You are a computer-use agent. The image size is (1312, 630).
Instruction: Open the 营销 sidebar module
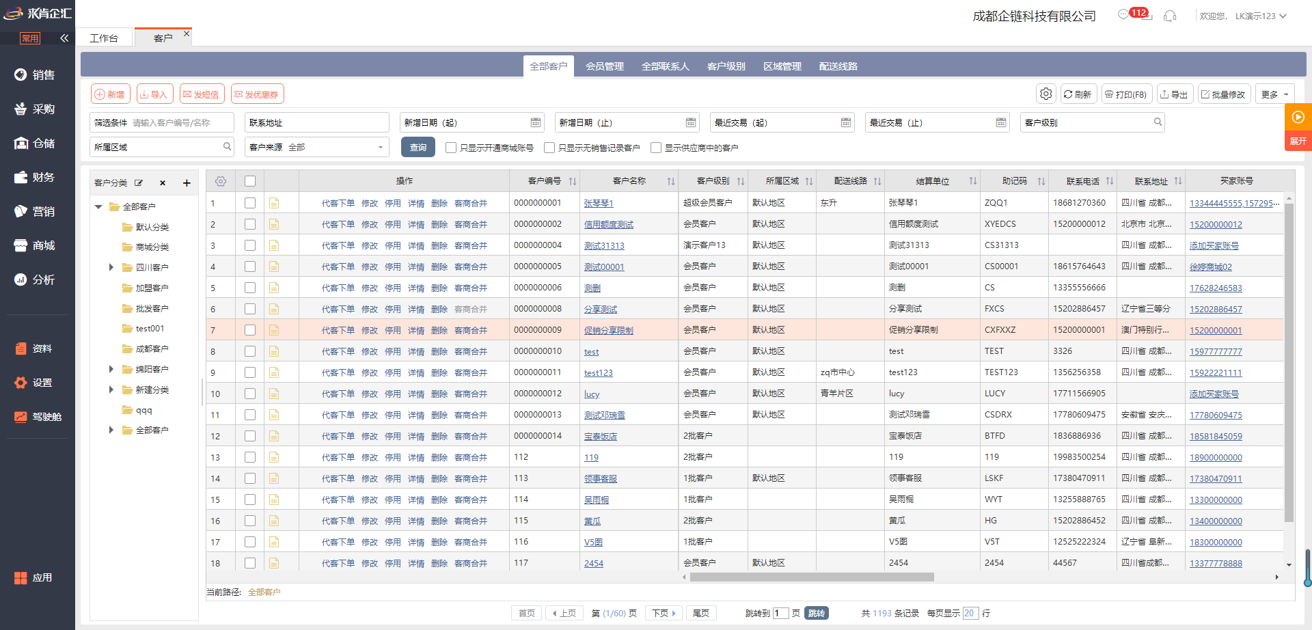[36, 212]
